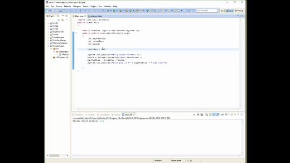Maximize the Package Explorer panel
The height and width of the screenshot is (163, 290).
[x=67, y=16]
